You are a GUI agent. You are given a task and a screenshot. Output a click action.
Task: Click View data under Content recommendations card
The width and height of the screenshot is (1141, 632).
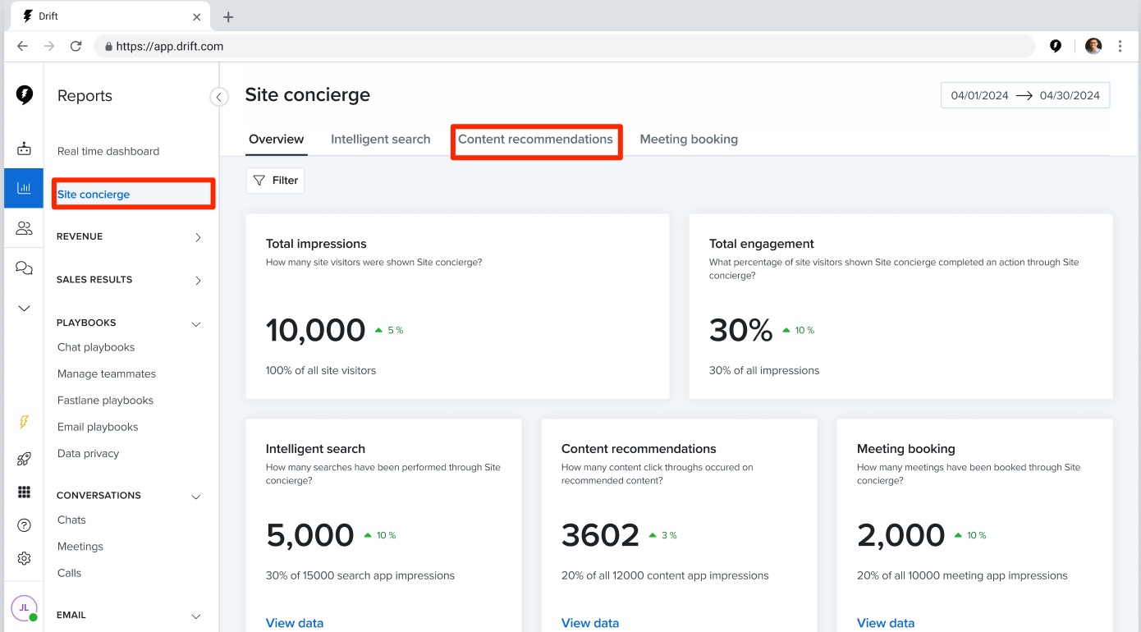click(x=590, y=623)
